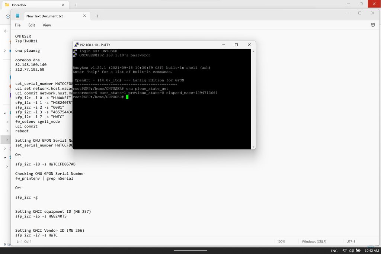The height and width of the screenshot is (254, 381).
Task: Click the battery icon in taskbar
Action: 359,251
